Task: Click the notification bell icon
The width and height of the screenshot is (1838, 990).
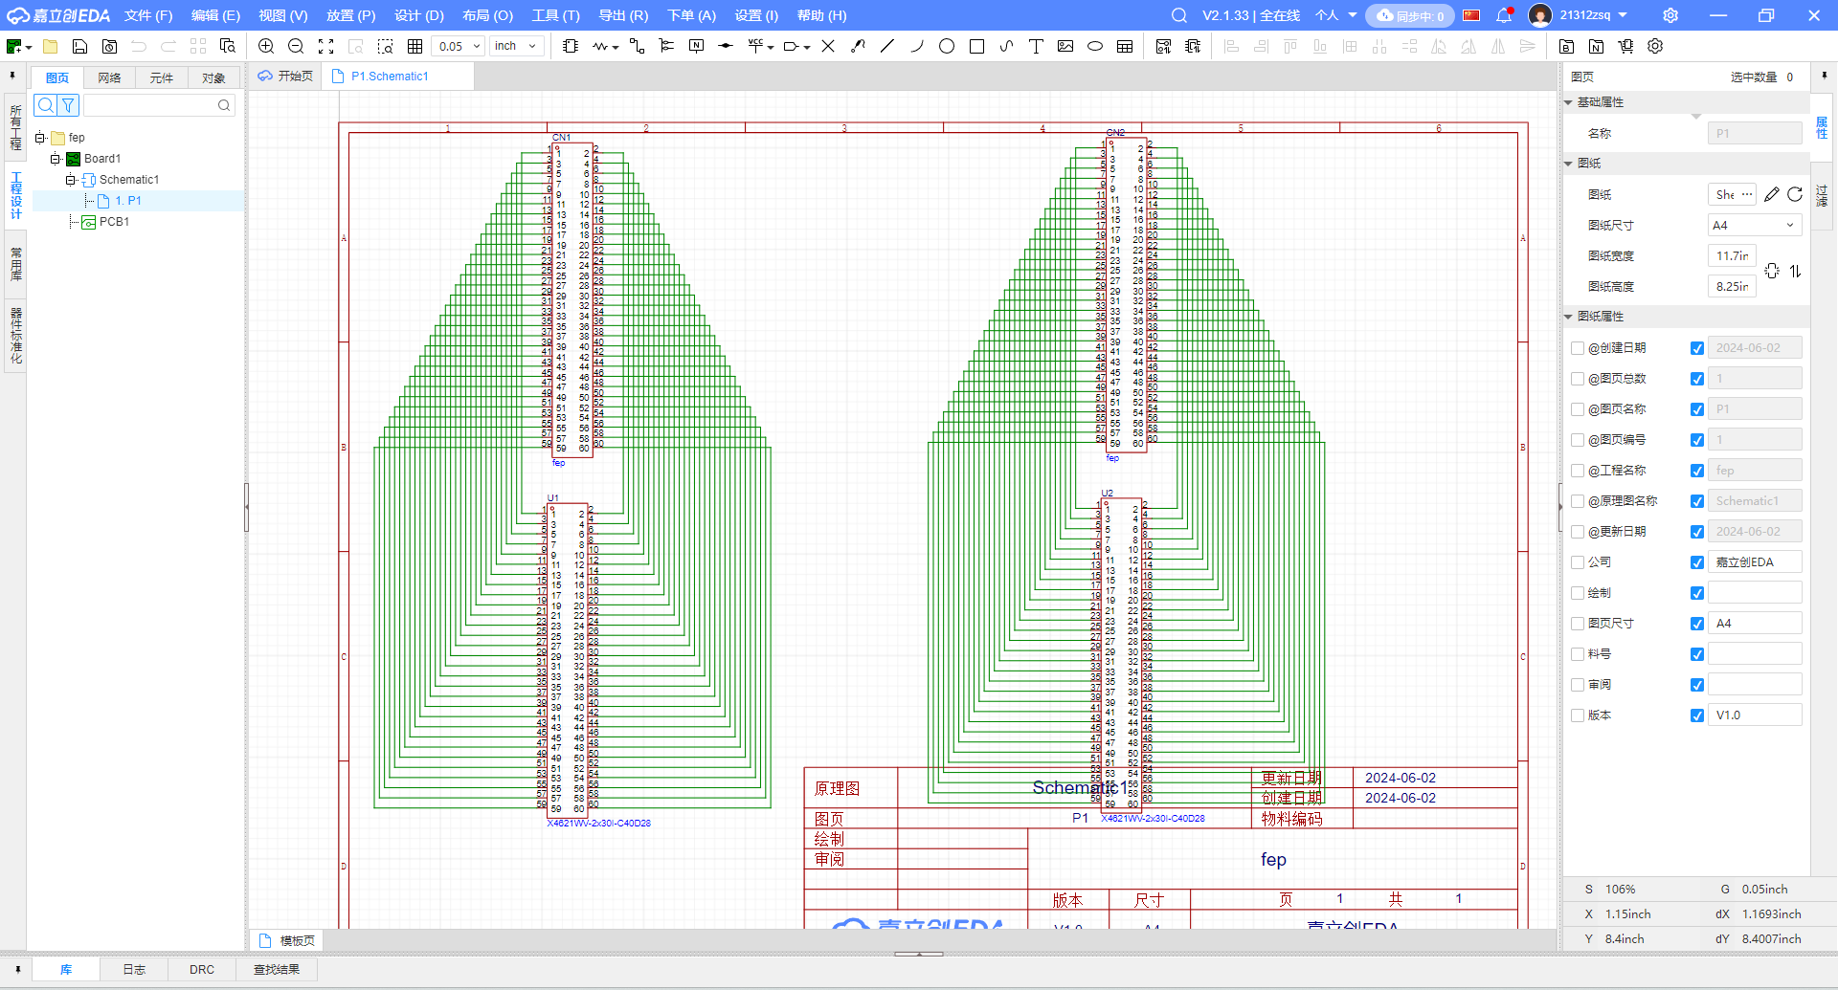Action: click(1504, 15)
